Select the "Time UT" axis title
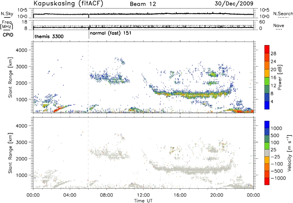Viewport: 293px width, 203px height. (143, 201)
